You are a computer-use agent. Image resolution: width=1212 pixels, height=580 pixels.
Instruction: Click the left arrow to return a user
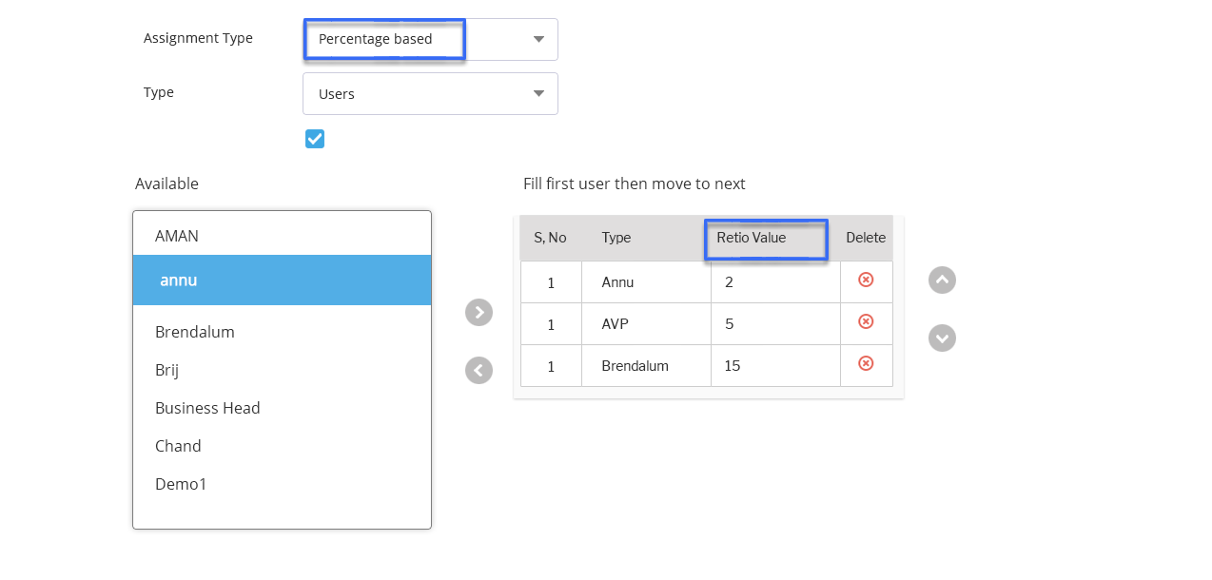[479, 370]
